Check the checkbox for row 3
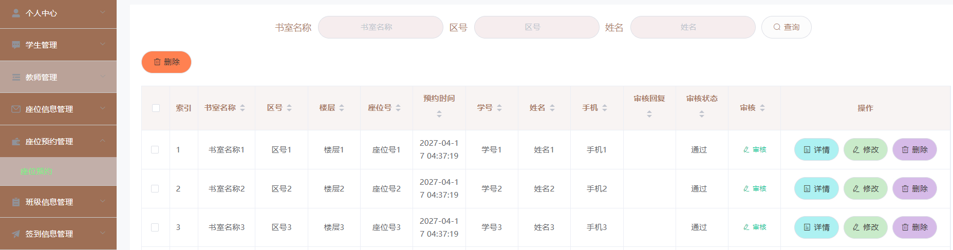Screen dimensions: 953x250 click(x=155, y=227)
